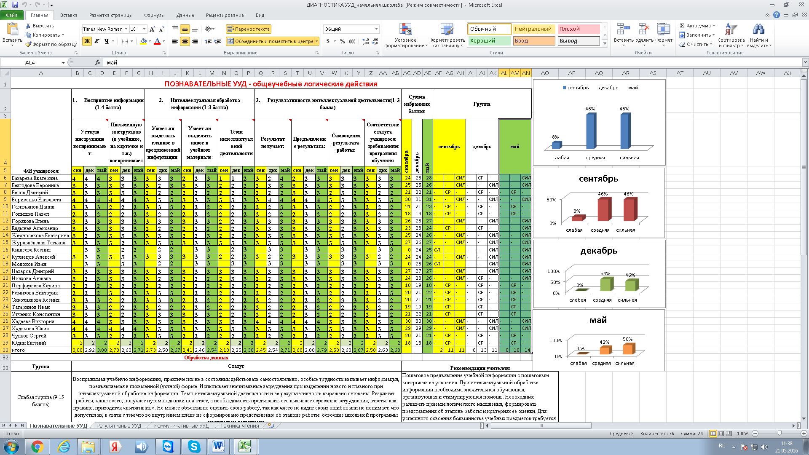The height and width of the screenshot is (455, 809).
Task: Click the insert new sheet tab icon
Action: click(271, 426)
